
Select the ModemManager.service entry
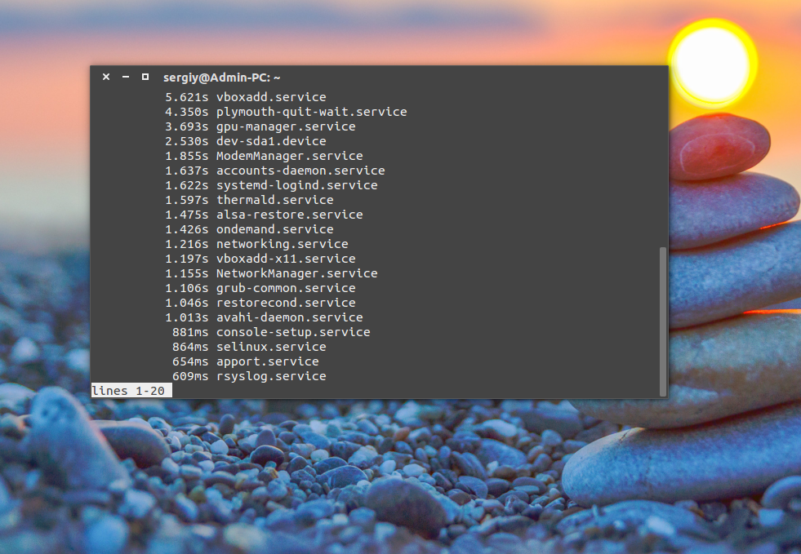click(289, 156)
